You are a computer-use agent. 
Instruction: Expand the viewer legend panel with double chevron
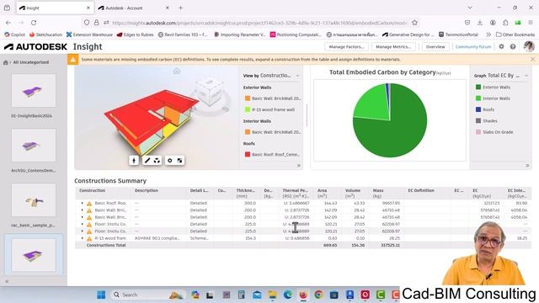299,166
